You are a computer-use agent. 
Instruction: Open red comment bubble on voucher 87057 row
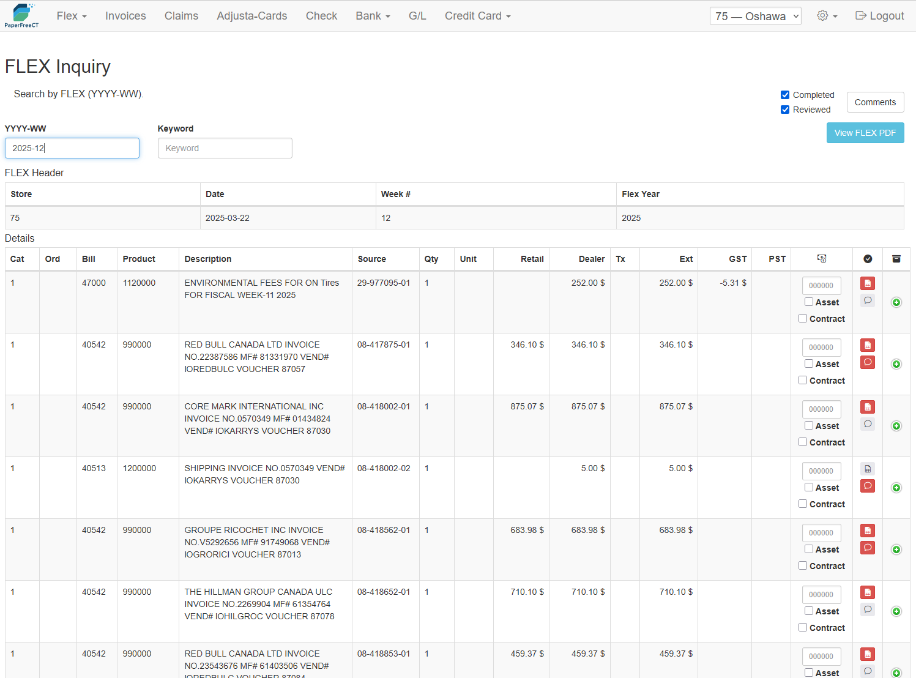click(x=867, y=362)
